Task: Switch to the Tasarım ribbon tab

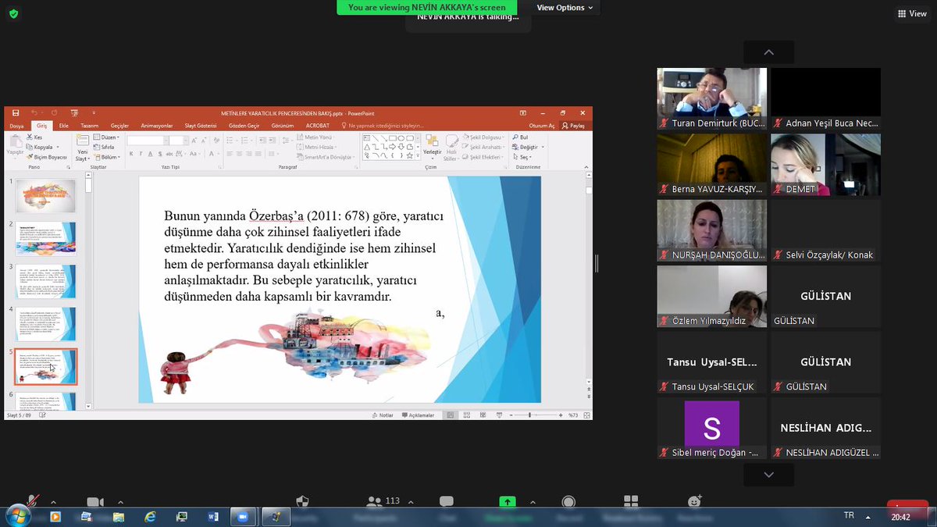Action: (89, 126)
